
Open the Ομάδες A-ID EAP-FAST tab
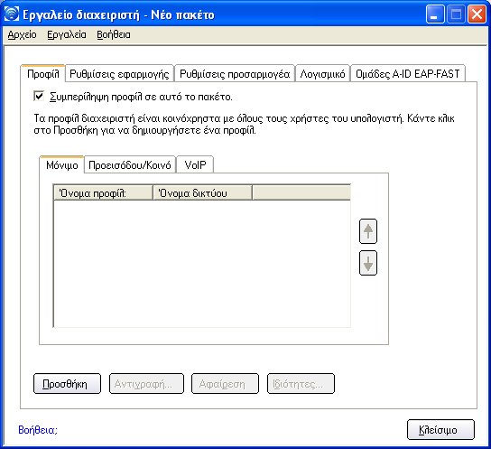tap(408, 74)
